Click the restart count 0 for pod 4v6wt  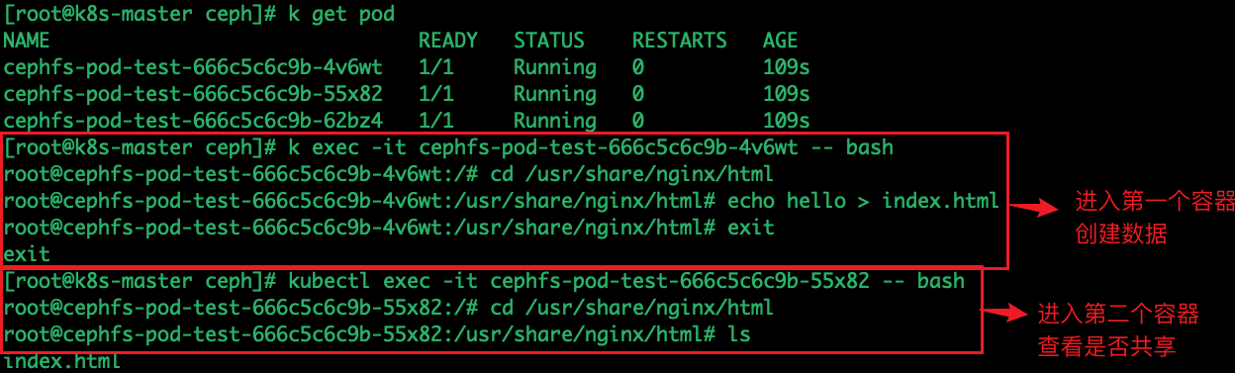coord(638,67)
